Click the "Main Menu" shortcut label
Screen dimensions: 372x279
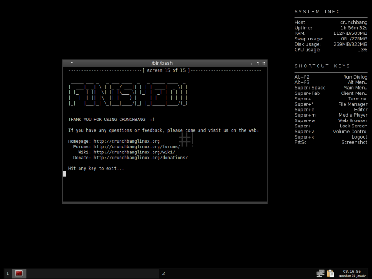coord(355,88)
